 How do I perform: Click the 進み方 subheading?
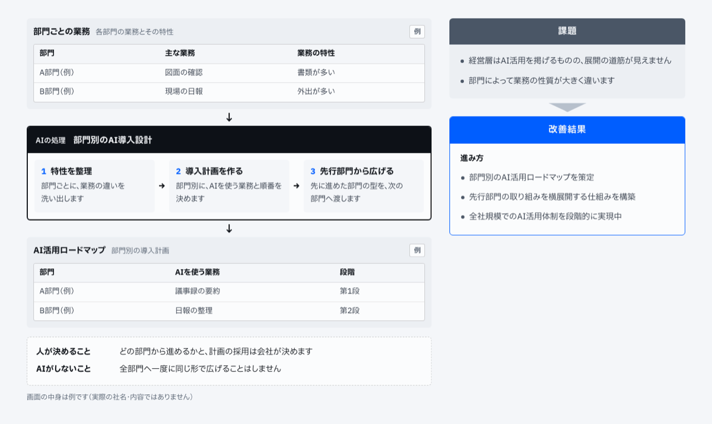click(x=472, y=159)
